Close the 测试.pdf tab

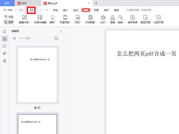click(x=89, y=3)
